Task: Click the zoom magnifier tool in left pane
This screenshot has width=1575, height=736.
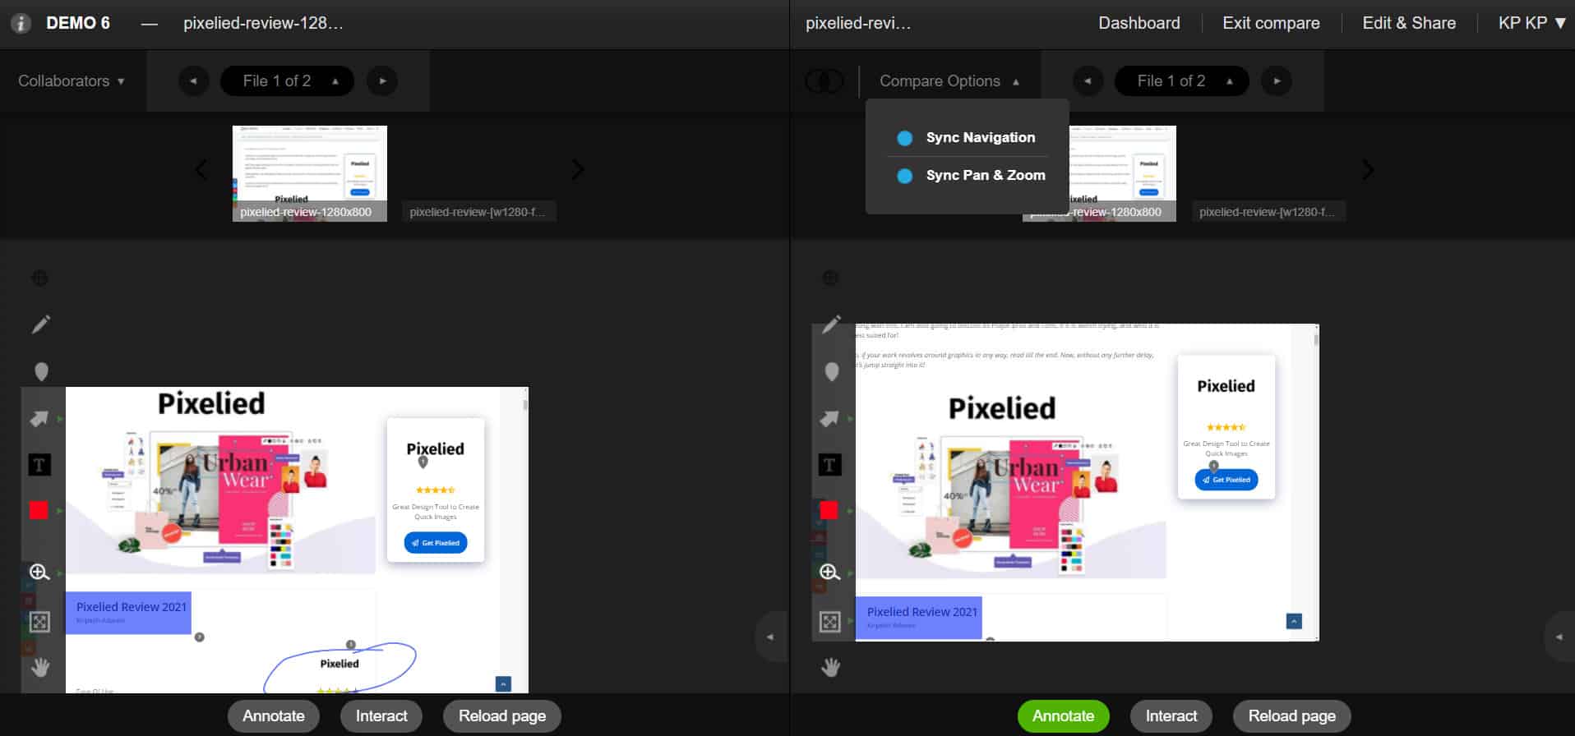Action: tap(39, 573)
